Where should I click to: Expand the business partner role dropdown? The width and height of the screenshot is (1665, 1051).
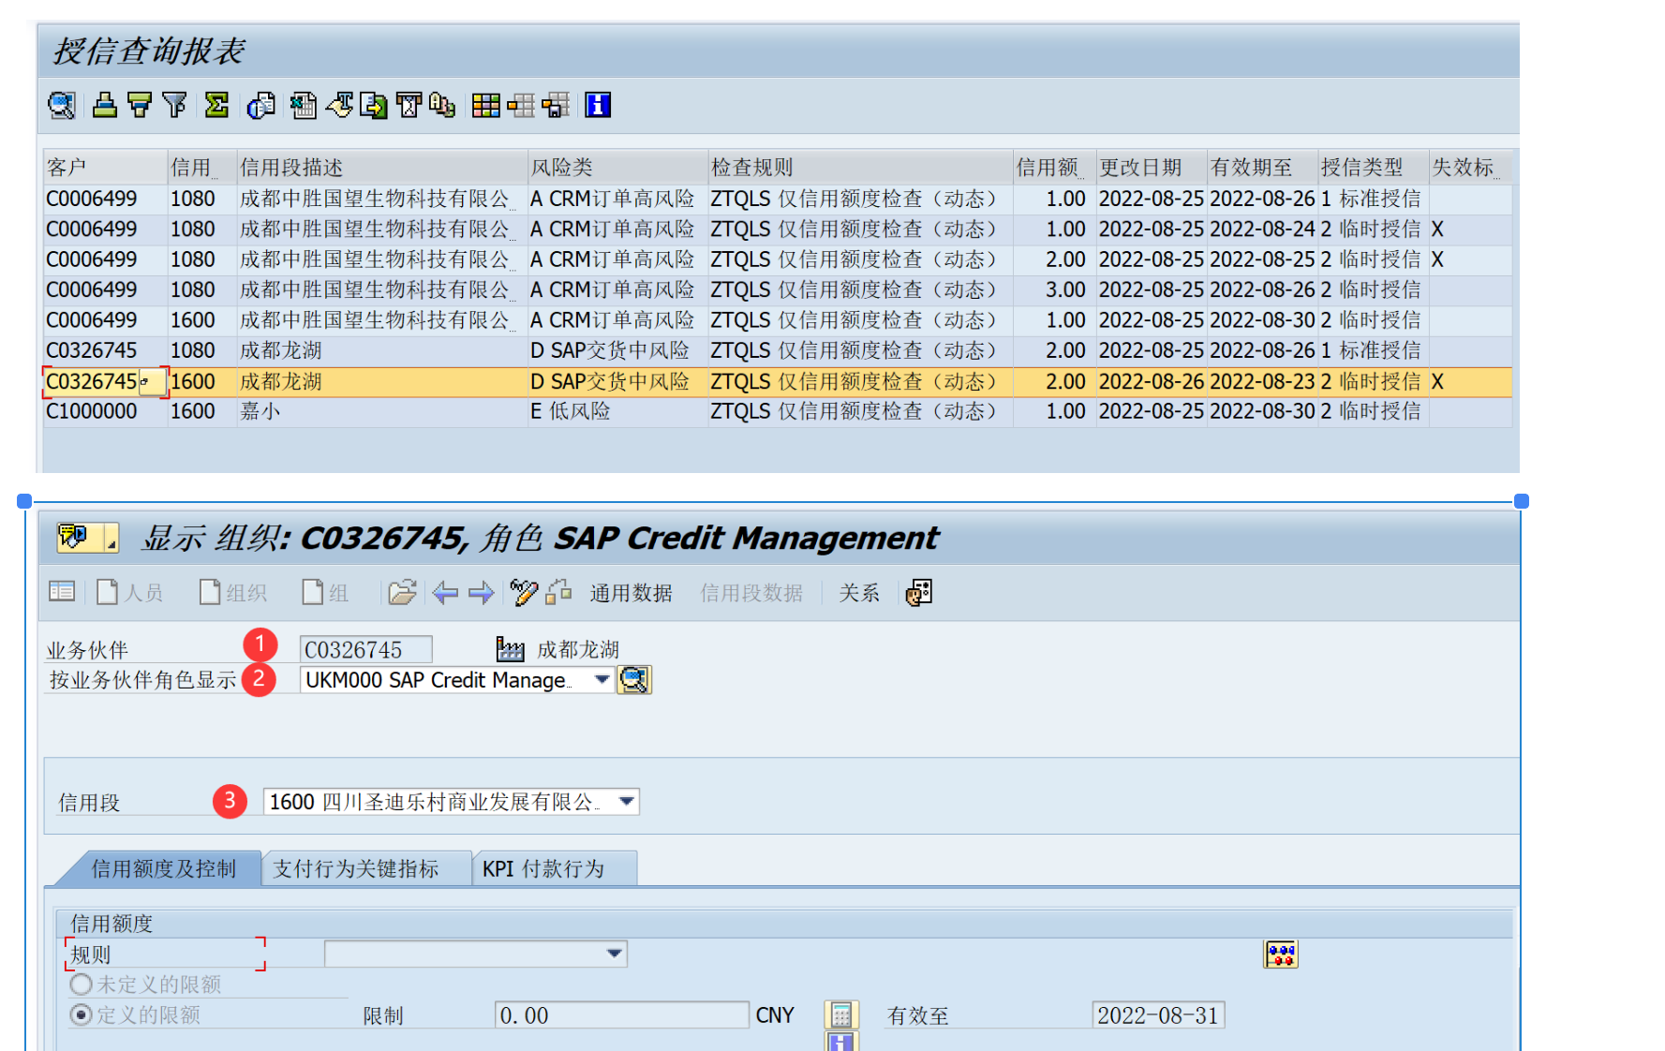602,680
